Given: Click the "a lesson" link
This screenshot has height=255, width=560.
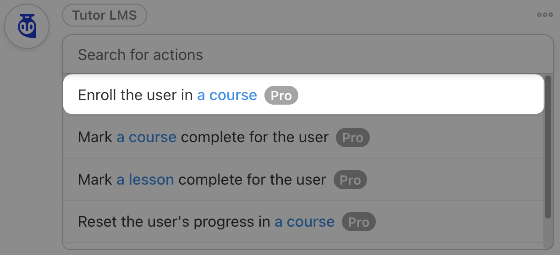Looking at the screenshot, I should point(145,180).
